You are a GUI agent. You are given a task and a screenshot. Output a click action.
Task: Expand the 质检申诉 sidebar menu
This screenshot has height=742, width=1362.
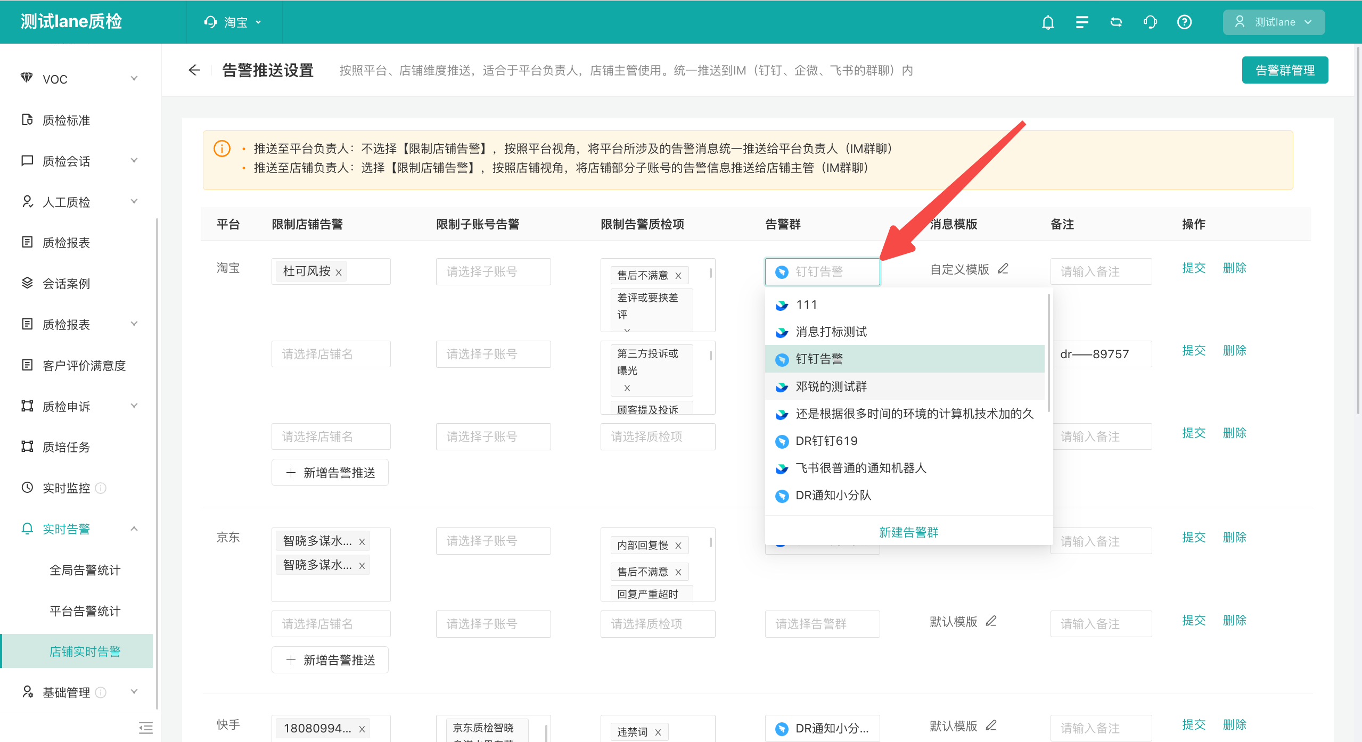pyautogui.click(x=134, y=406)
